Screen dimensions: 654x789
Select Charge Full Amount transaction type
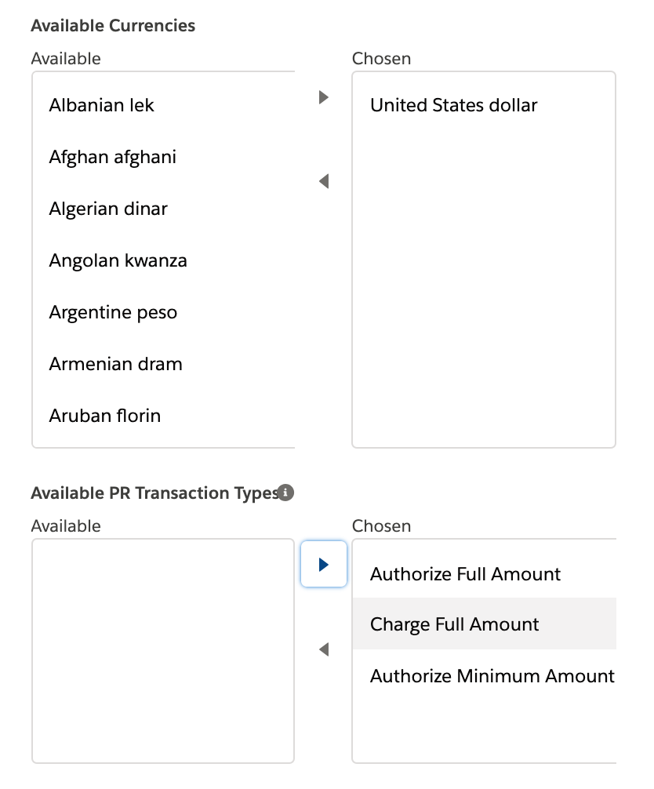coord(455,624)
